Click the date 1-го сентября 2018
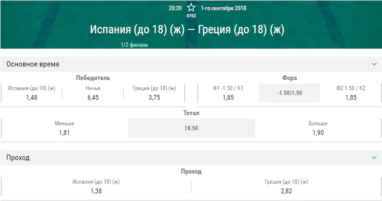 point(224,8)
